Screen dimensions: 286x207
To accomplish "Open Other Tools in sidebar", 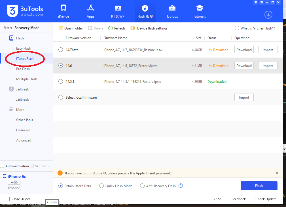I will coord(24,120).
